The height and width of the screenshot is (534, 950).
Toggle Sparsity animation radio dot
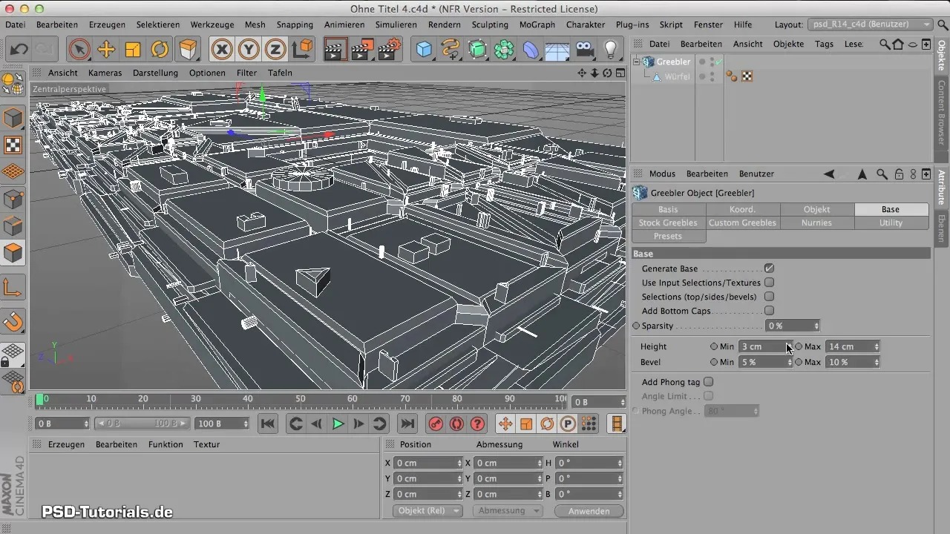pos(636,326)
